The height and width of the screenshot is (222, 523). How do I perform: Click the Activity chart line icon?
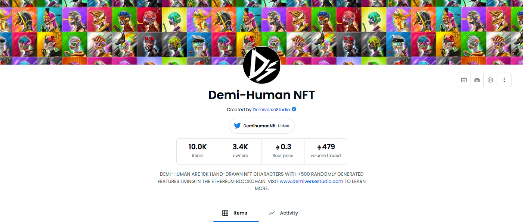[x=272, y=213]
